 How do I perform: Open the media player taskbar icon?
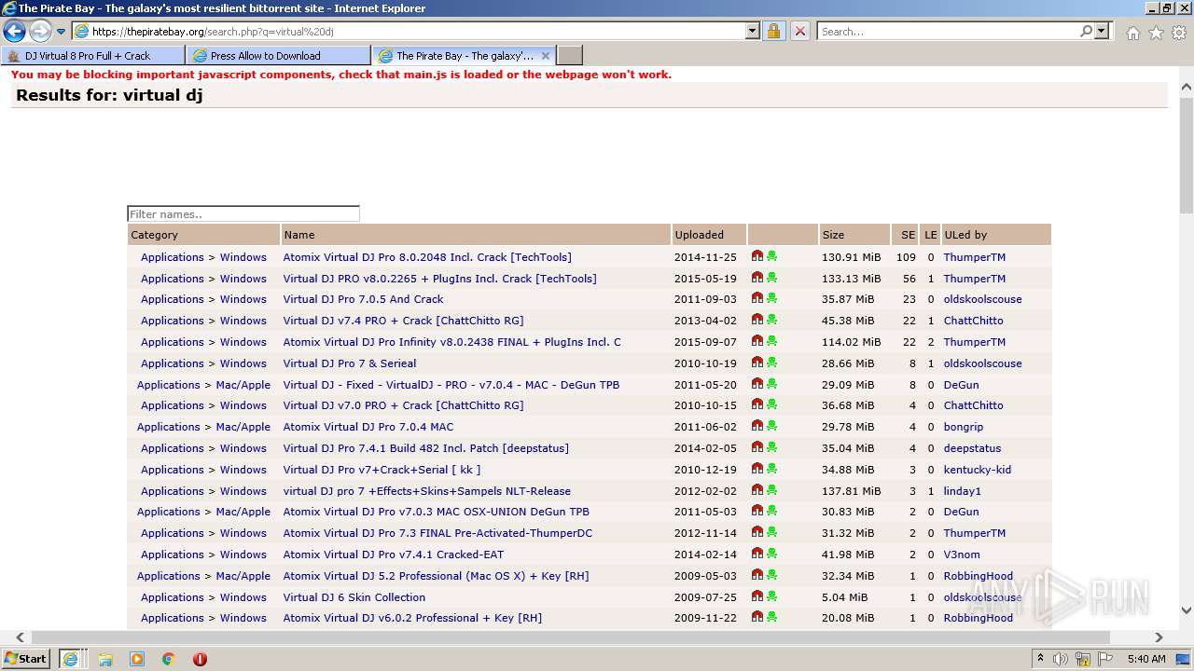pyautogui.click(x=137, y=659)
